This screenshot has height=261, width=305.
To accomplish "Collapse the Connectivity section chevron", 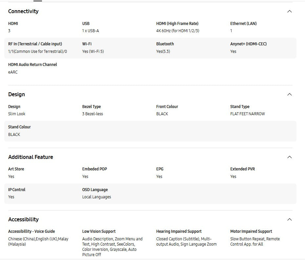I will (x=289, y=11).
